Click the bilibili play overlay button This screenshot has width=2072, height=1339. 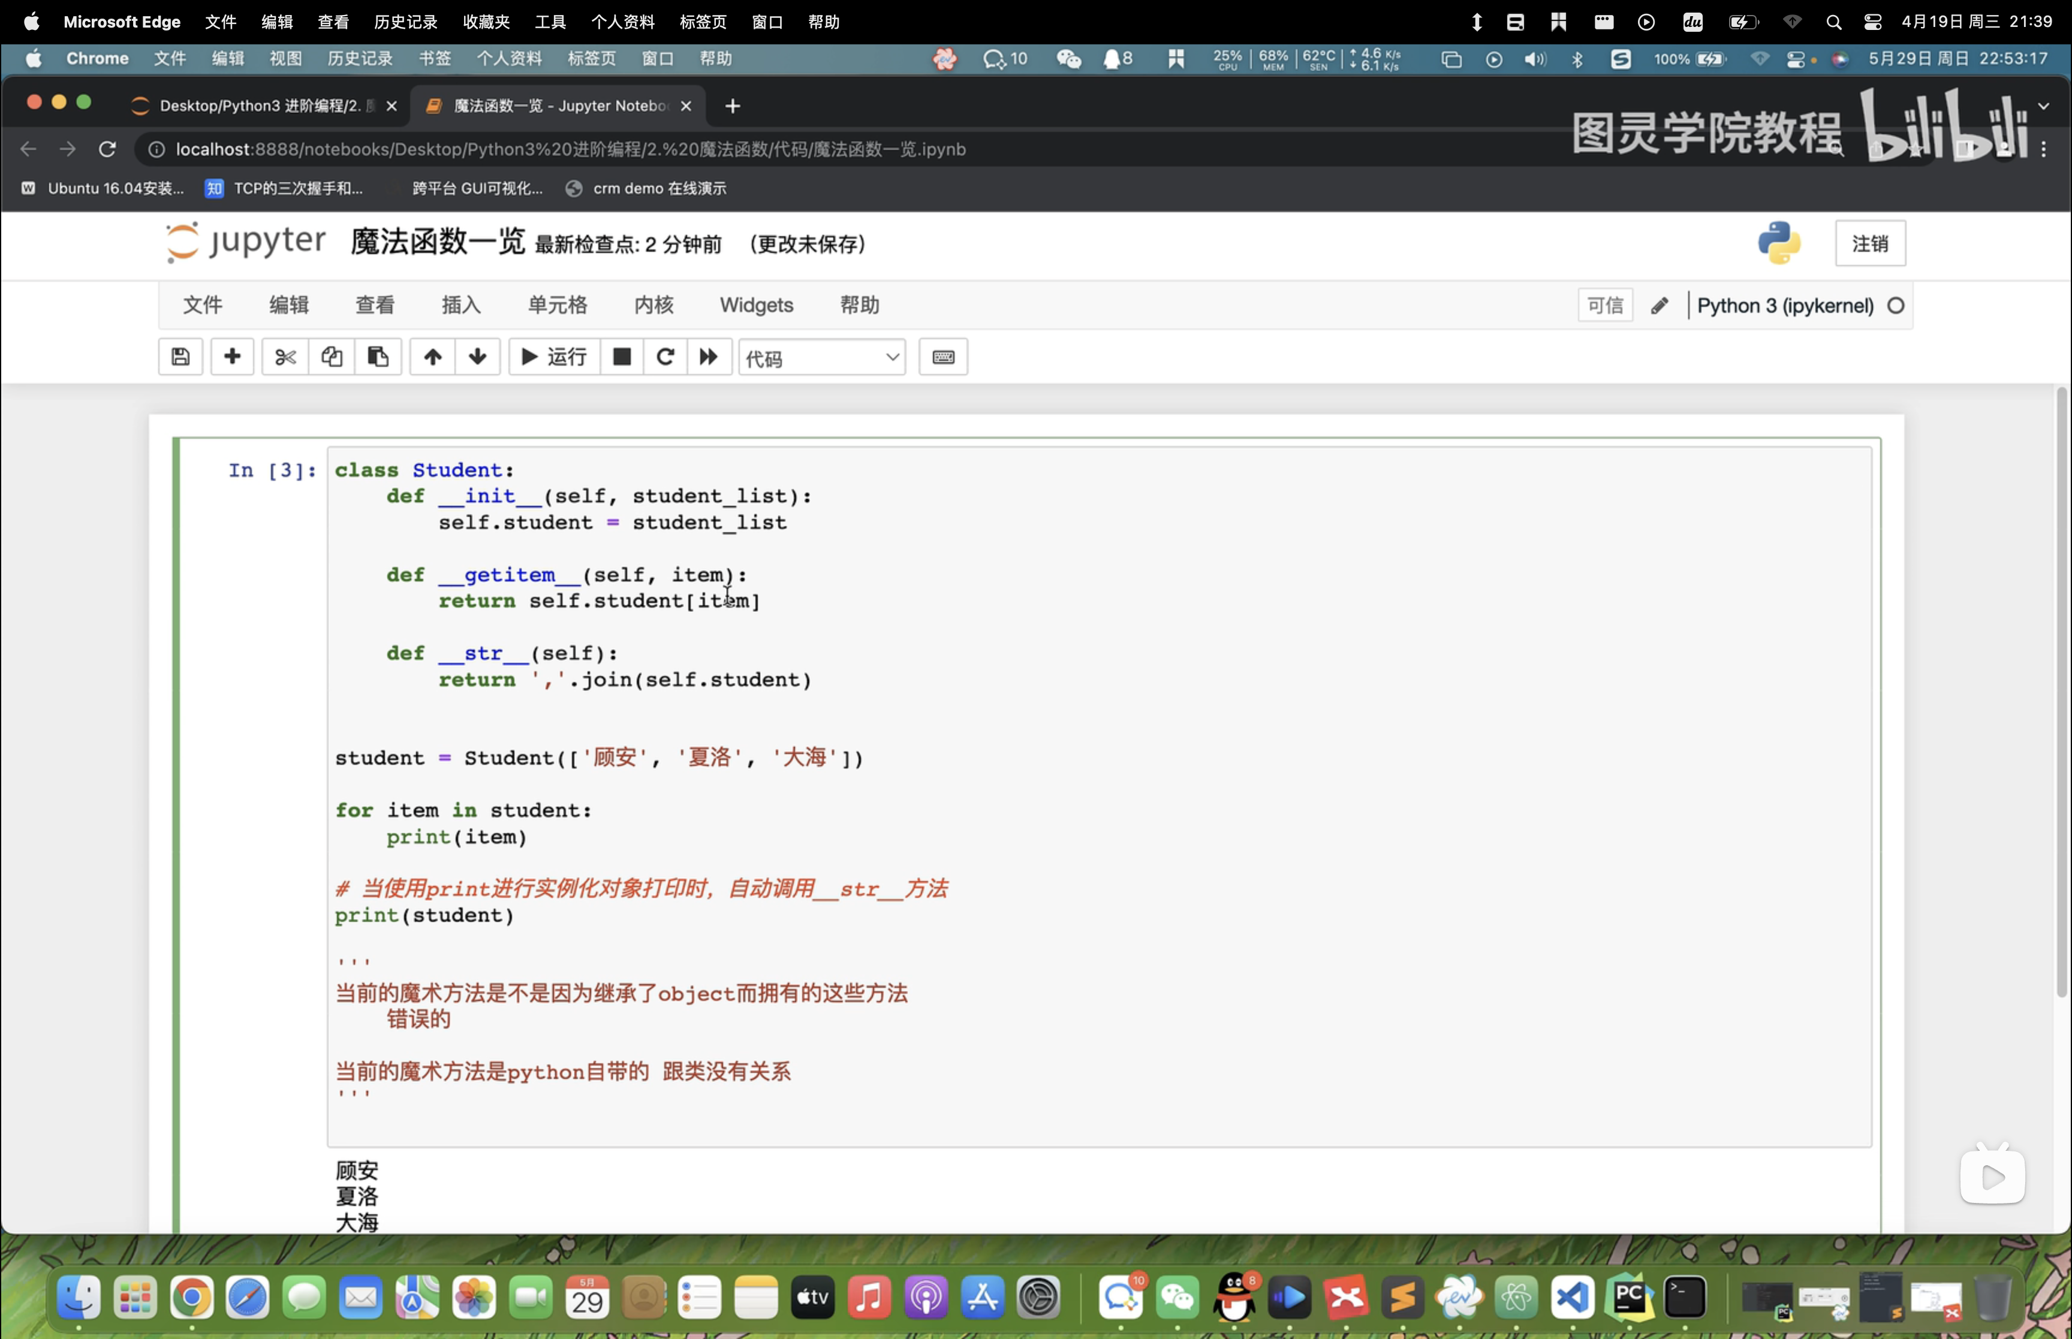(1992, 1175)
